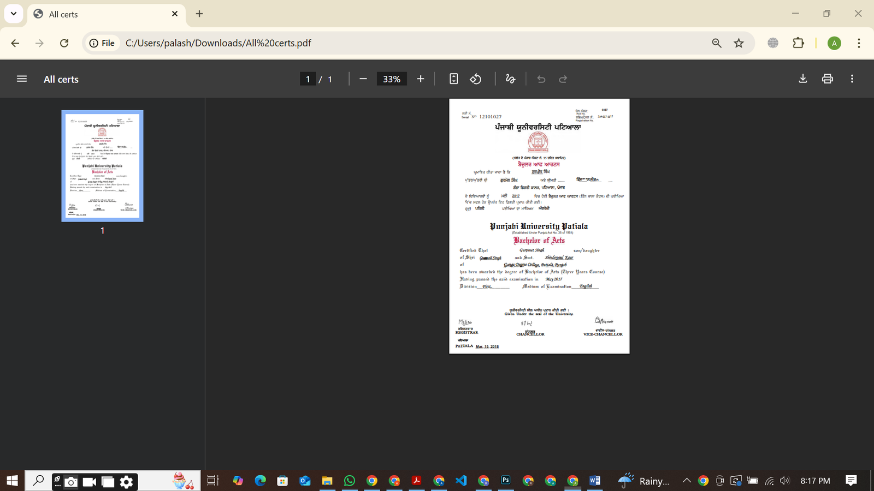The height and width of the screenshot is (491, 874).
Task: Select page 1 thumbnail in sidebar
Action: [x=102, y=166]
